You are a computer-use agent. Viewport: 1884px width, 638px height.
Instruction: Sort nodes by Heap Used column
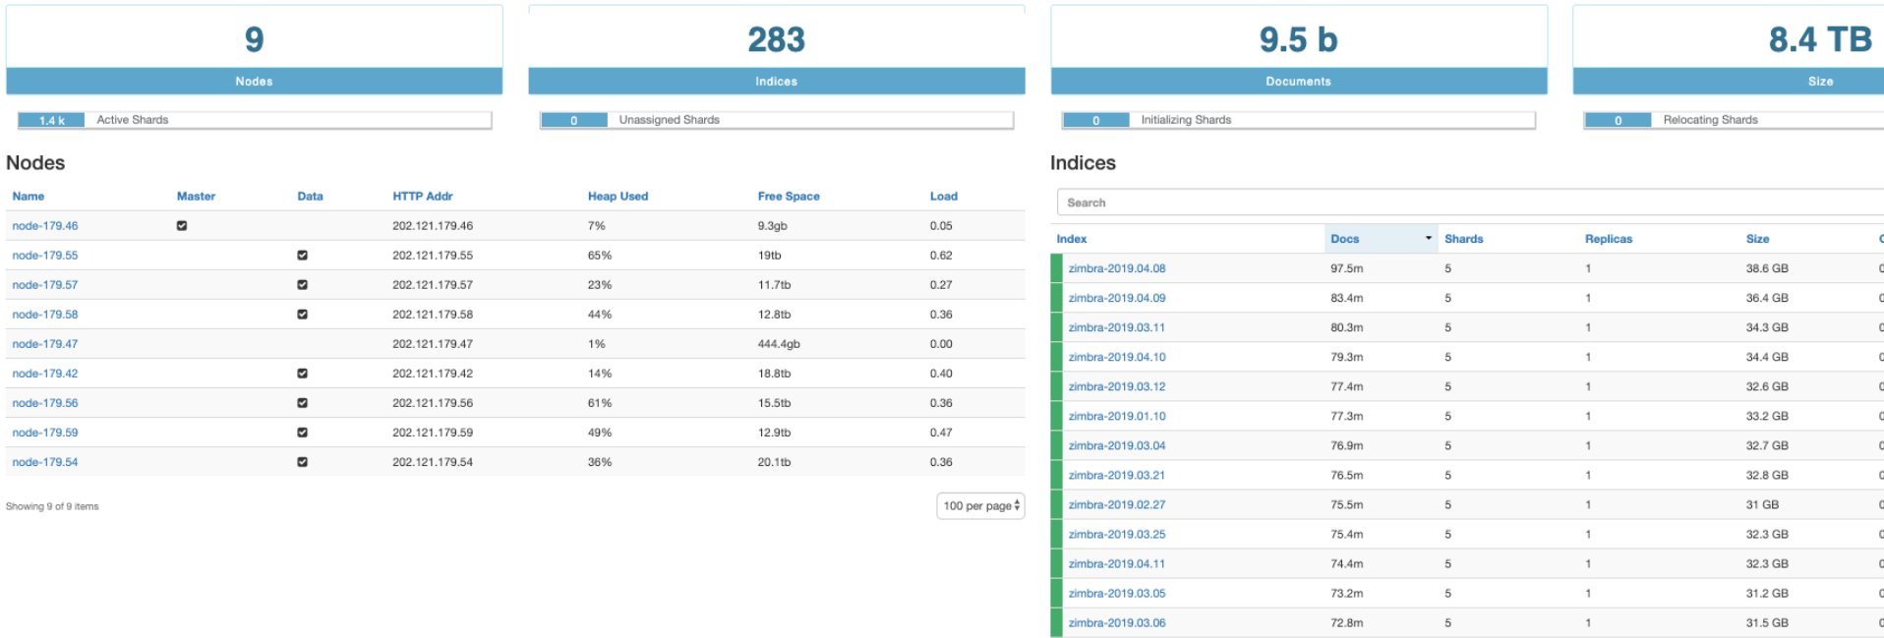[618, 197]
